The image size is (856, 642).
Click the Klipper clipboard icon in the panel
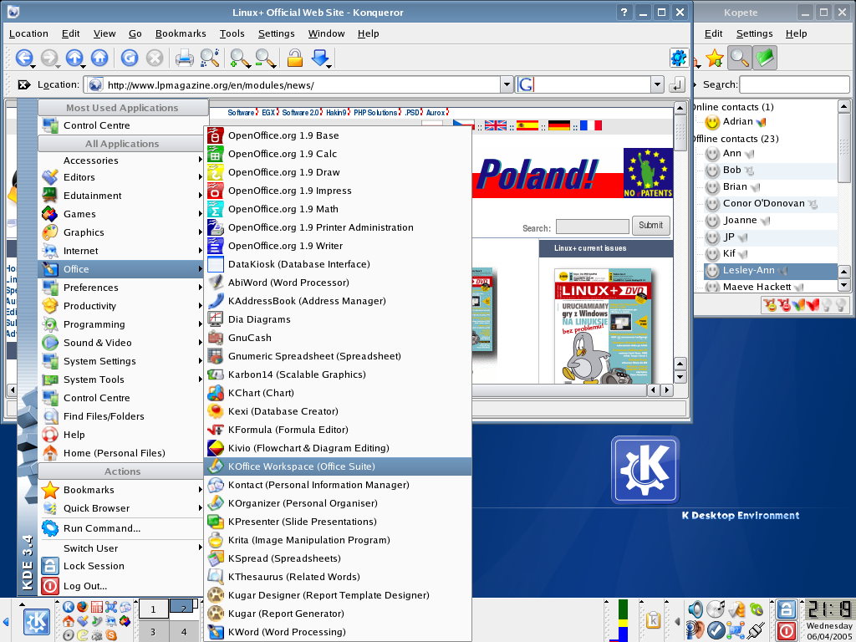[x=654, y=620]
